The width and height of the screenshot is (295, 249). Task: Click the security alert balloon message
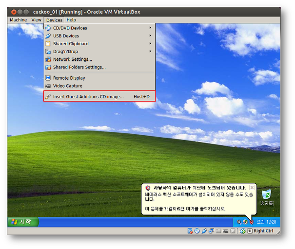pyautogui.click(x=199, y=199)
